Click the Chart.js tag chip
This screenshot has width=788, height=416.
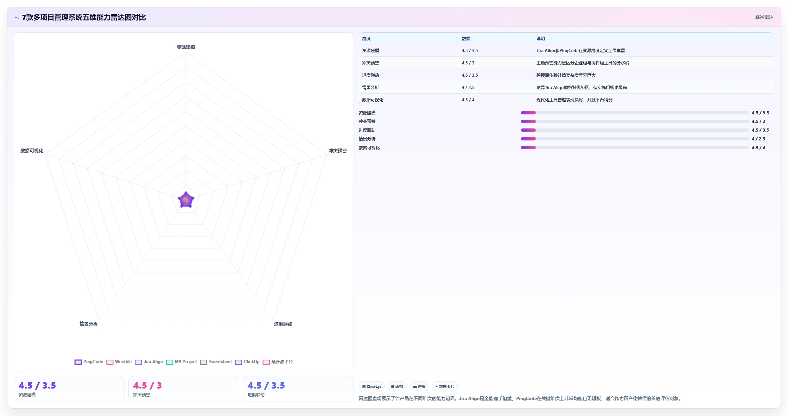[372, 386]
